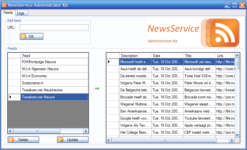This screenshot has height=150, width=247.
Task: Select description cell 'Wegener Multime...'
Action: 135,104
